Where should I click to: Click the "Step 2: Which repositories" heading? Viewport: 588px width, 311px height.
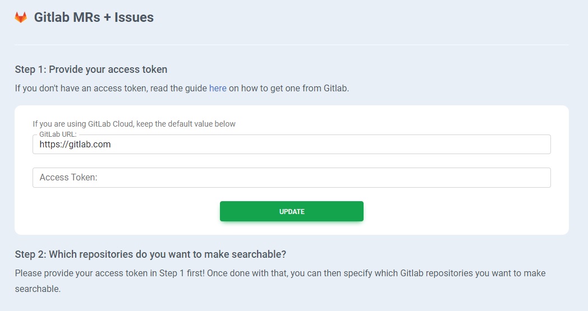tap(150, 254)
